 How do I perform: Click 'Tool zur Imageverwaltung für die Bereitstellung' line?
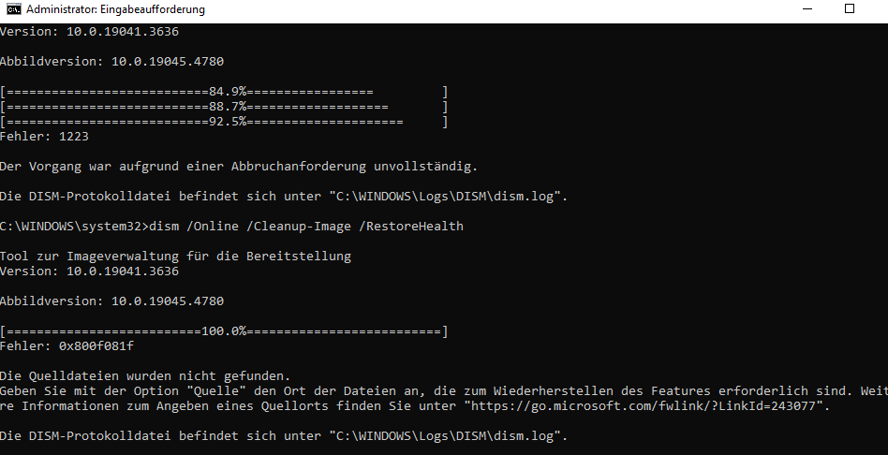pyautogui.click(x=175, y=257)
